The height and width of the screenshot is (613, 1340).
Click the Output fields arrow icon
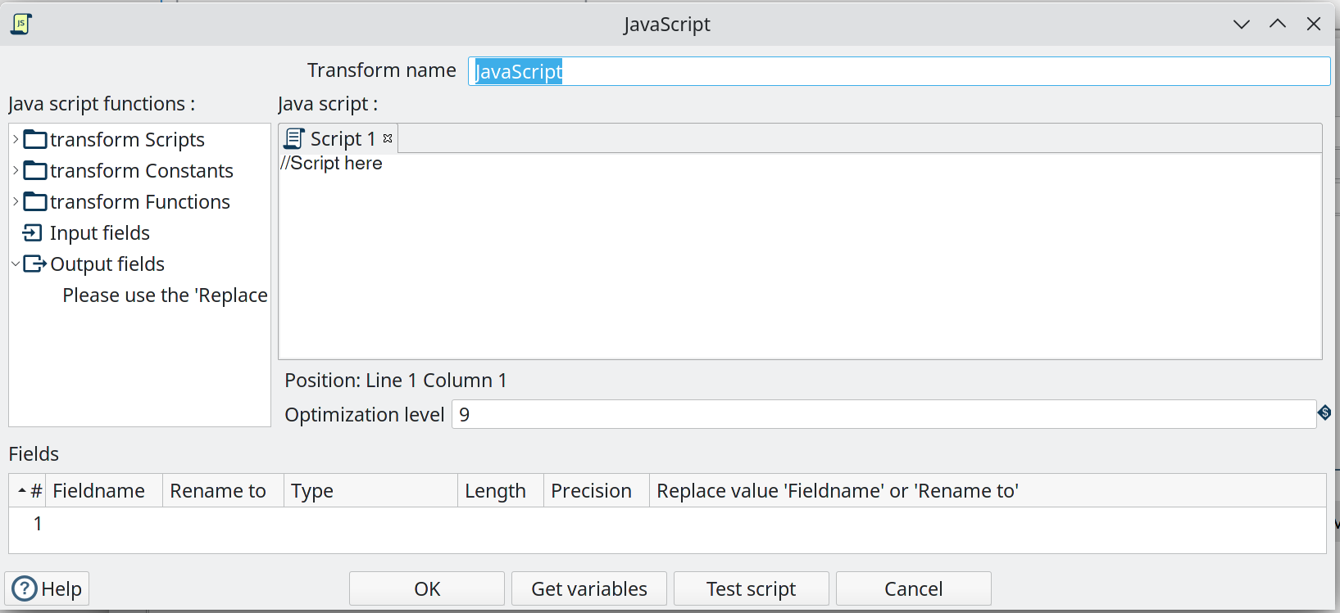(x=34, y=264)
